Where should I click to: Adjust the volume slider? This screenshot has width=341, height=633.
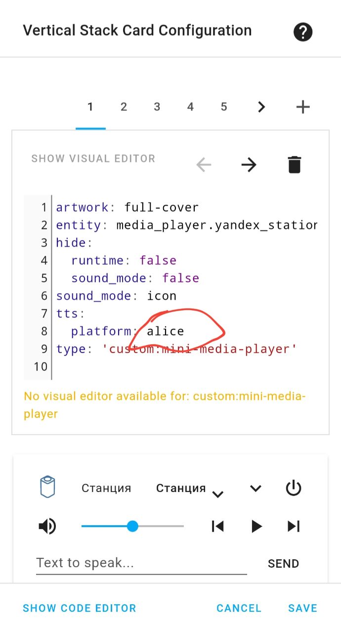(x=132, y=526)
